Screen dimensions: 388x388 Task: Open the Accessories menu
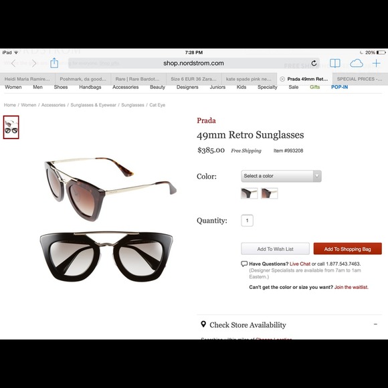pos(126,87)
